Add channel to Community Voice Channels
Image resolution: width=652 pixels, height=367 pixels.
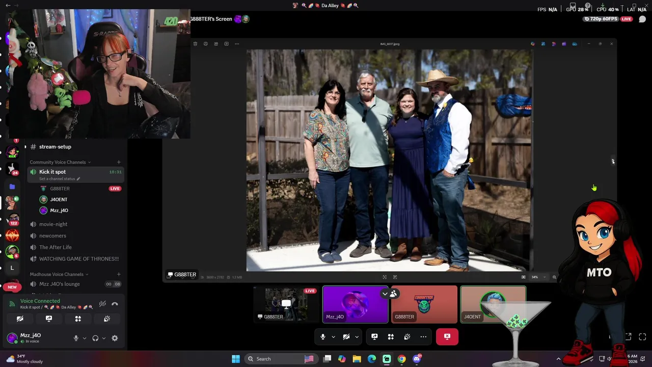pyautogui.click(x=119, y=162)
